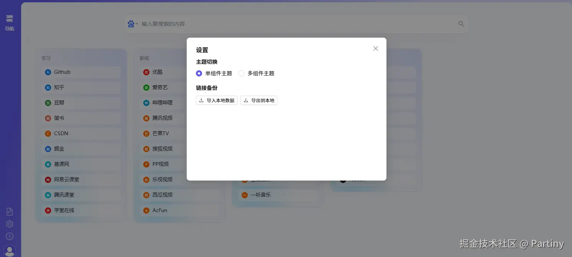Click the magnifier search icon
This screenshot has width=572, height=257.
pos(461,23)
